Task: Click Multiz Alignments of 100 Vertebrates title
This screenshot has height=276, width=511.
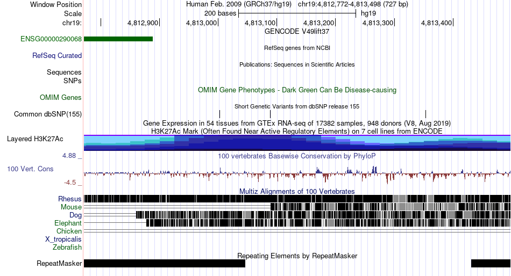Action: pyautogui.click(x=297, y=191)
